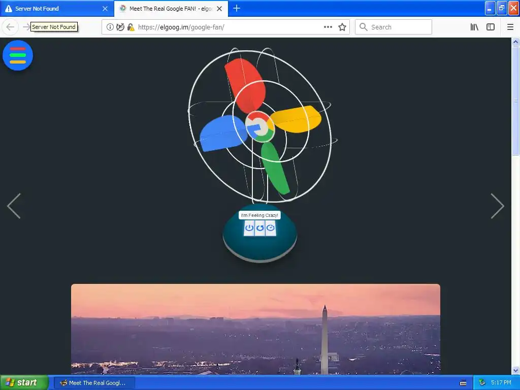The width and height of the screenshot is (520, 390).
Task: Switch to Meet The Real Google FAN tab
Action: [x=171, y=9]
